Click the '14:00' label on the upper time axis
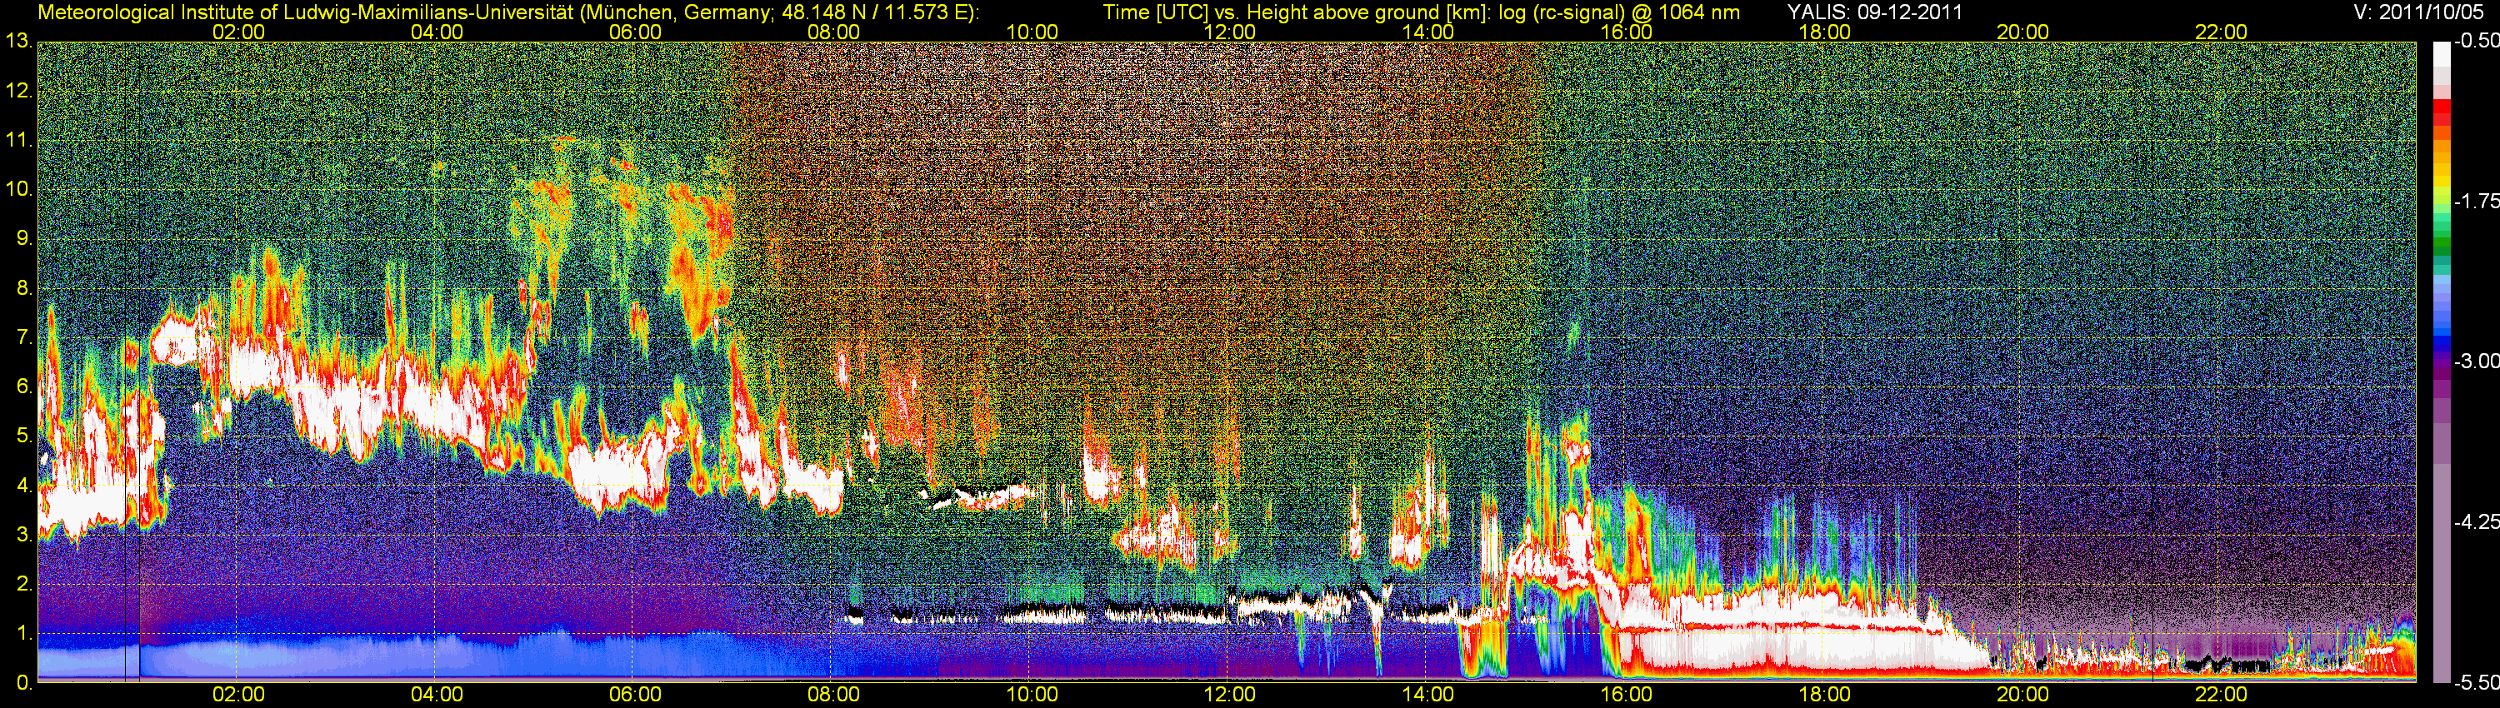Image resolution: width=2500 pixels, height=708 pixels. 1428,32
